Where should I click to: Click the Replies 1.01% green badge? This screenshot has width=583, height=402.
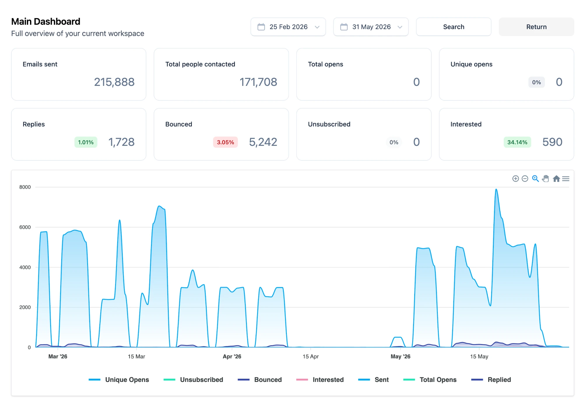pyautogui.click(x=86, y=142)
